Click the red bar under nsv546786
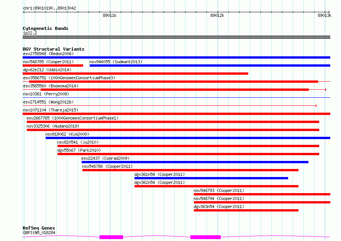 pos(190,170)
